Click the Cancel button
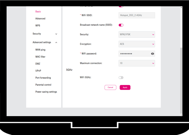 tap(110, 88)
